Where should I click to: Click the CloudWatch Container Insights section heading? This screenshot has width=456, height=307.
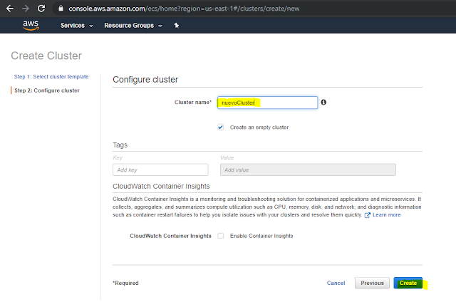pyautogui.click(x=161, y=186)
